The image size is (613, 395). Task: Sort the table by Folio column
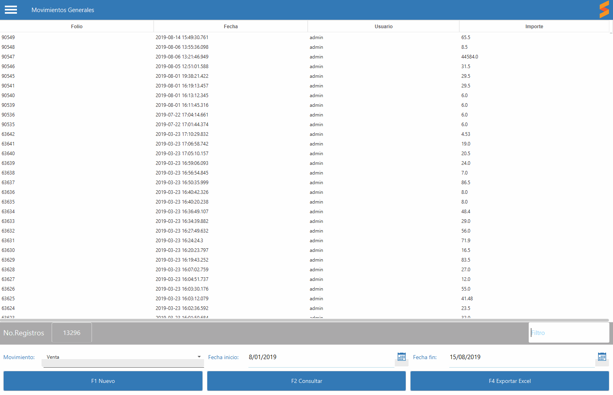coord(77,27)
